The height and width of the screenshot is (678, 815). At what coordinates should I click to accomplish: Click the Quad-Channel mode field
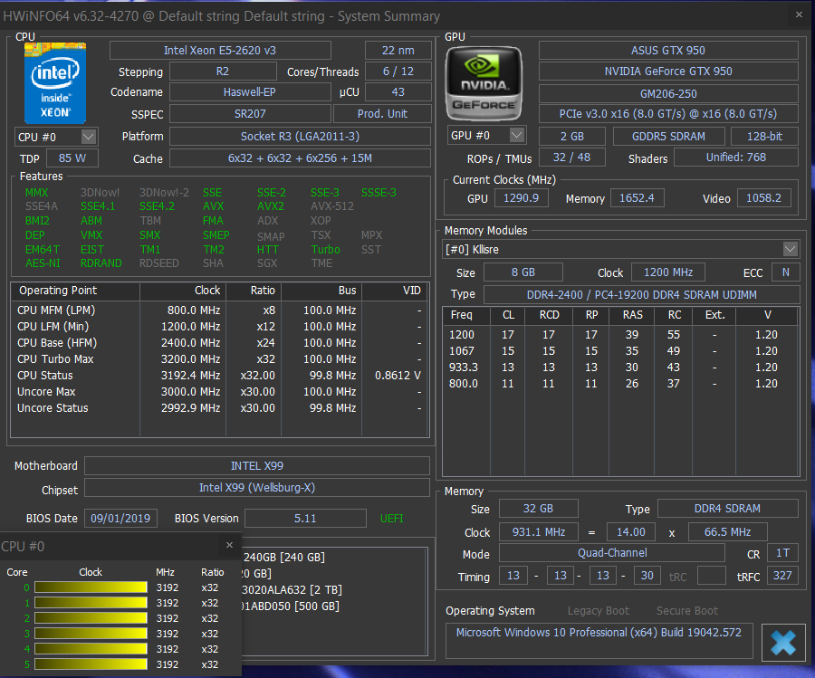(x=612, y=553)
